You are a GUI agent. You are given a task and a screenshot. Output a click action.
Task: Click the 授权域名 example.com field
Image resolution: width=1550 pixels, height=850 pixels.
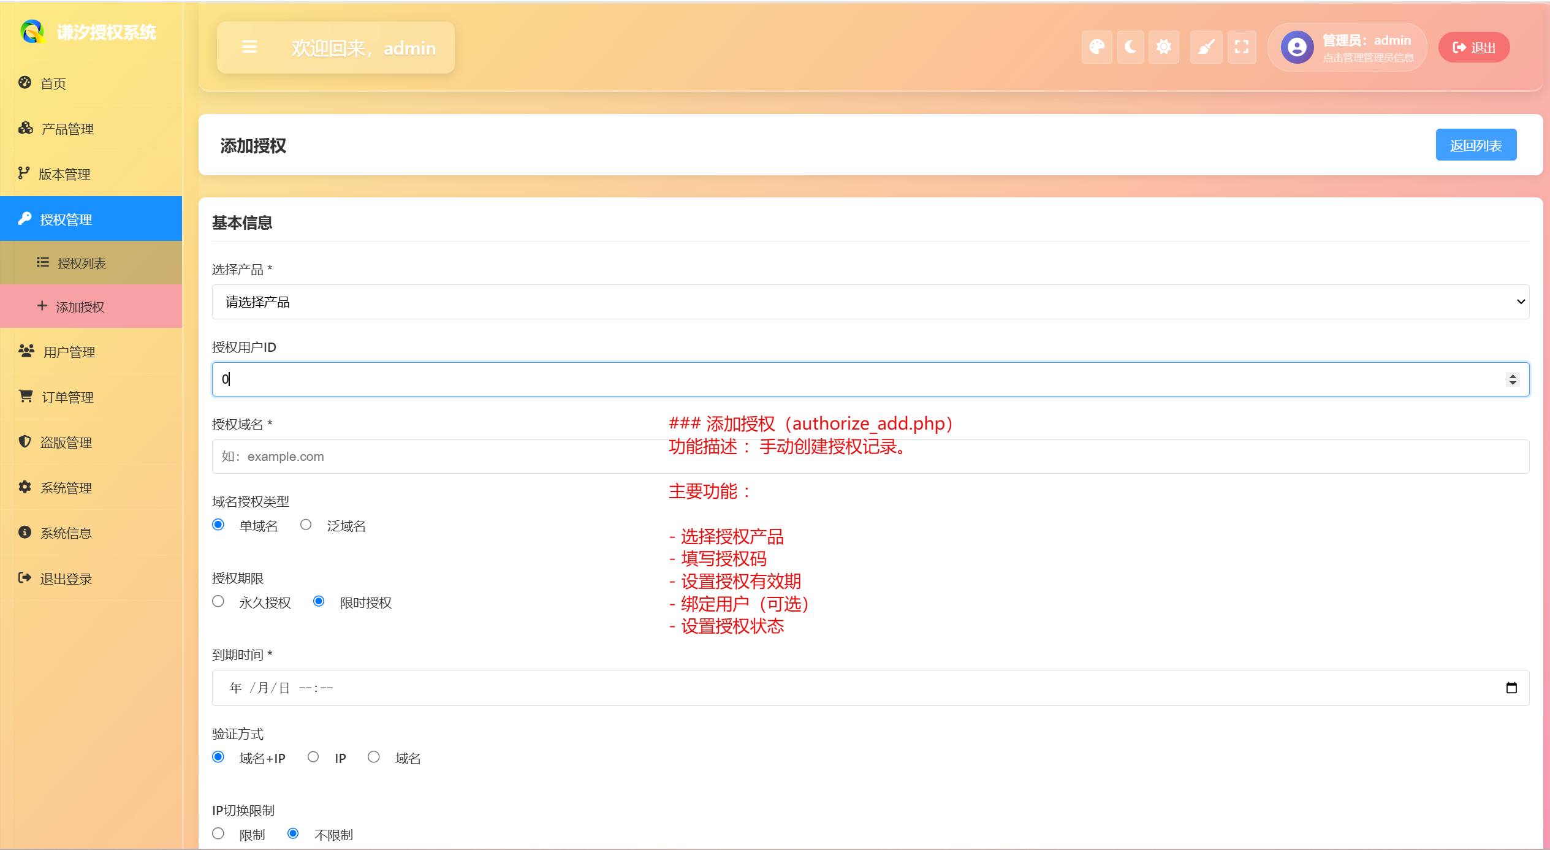coord(870,457)
